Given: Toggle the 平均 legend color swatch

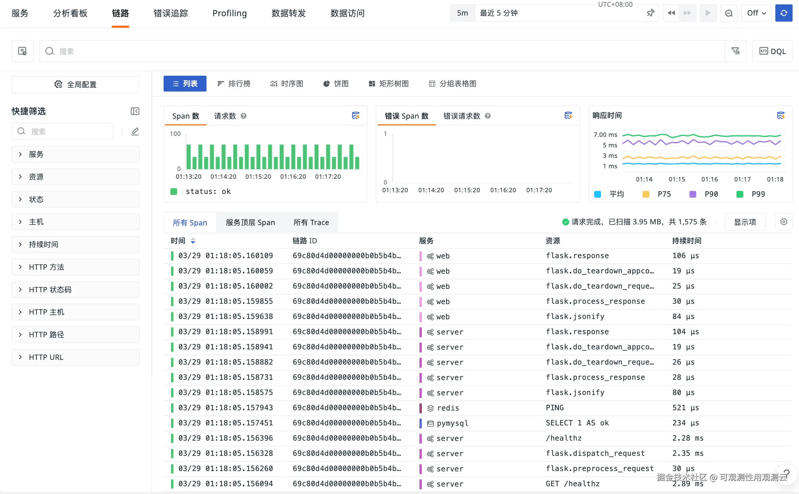Looking at the screenshot, I should tap(598, 194).
